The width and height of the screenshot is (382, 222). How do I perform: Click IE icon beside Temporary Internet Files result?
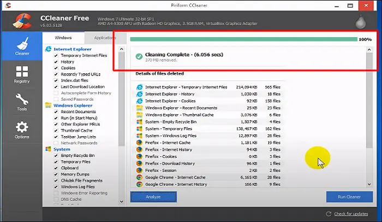click(x=139, y=87)
